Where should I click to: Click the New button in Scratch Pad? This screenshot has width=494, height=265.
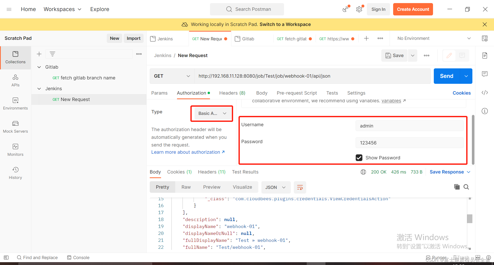(114, 38)
